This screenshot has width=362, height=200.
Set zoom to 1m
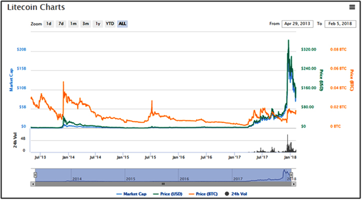pos(73,24)
